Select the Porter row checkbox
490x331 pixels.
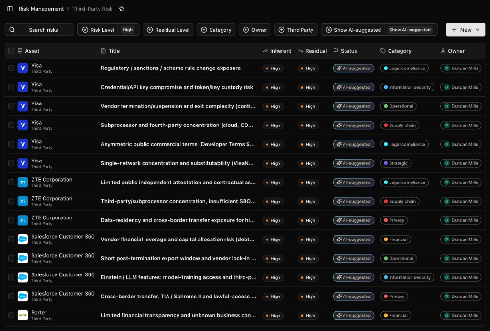(11, 315)
